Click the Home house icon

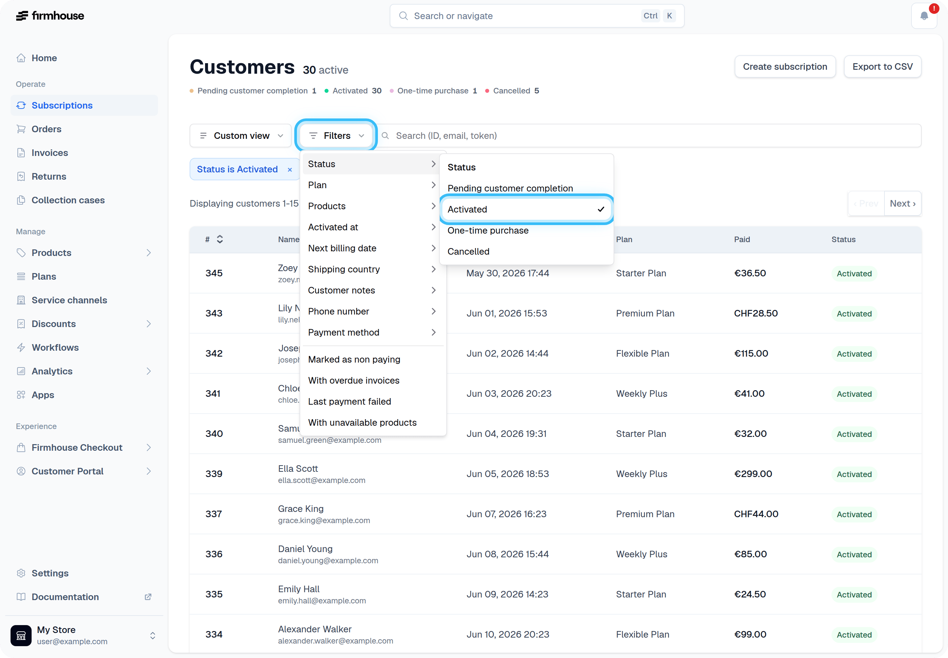[x=21, y=58]
